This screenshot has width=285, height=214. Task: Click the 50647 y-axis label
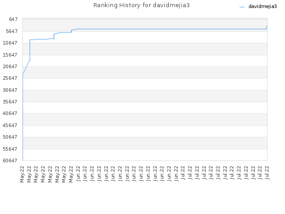[10, 137]
